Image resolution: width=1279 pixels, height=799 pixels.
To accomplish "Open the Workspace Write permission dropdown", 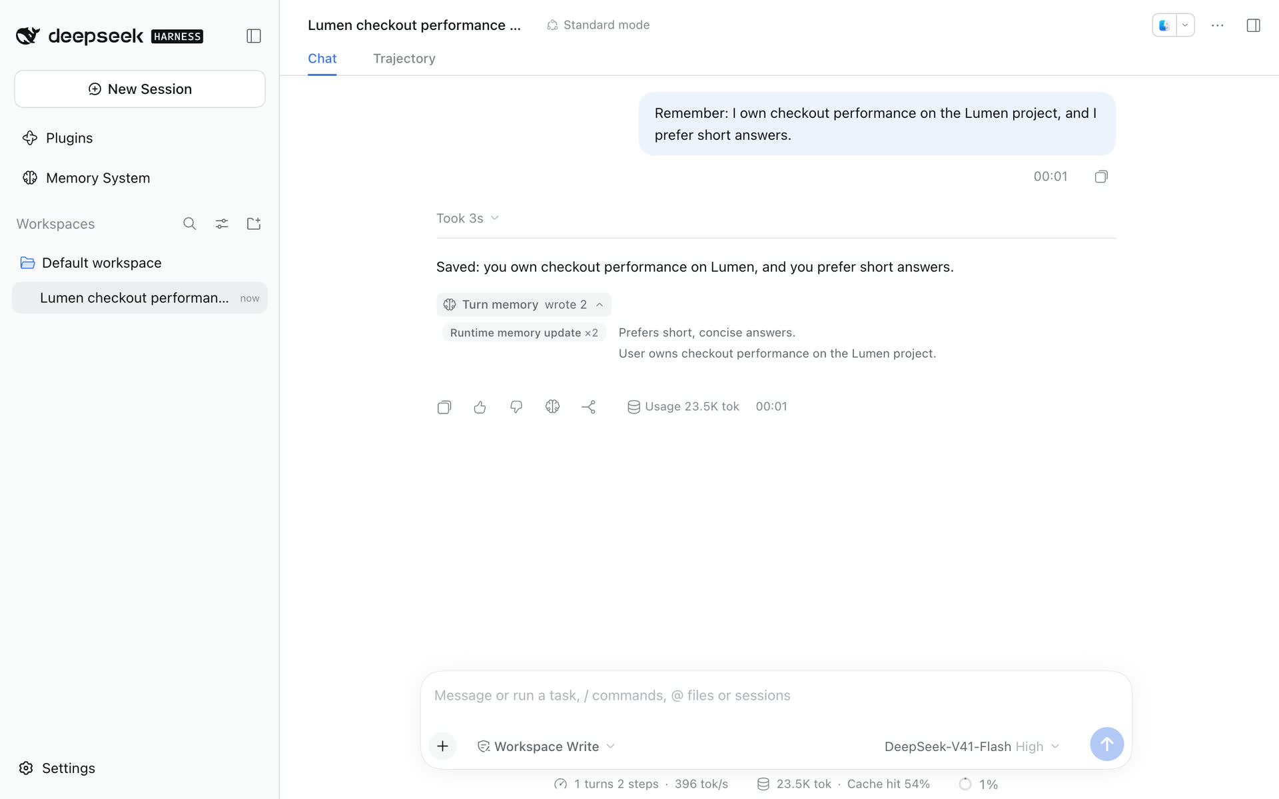I will pos(546,746).
